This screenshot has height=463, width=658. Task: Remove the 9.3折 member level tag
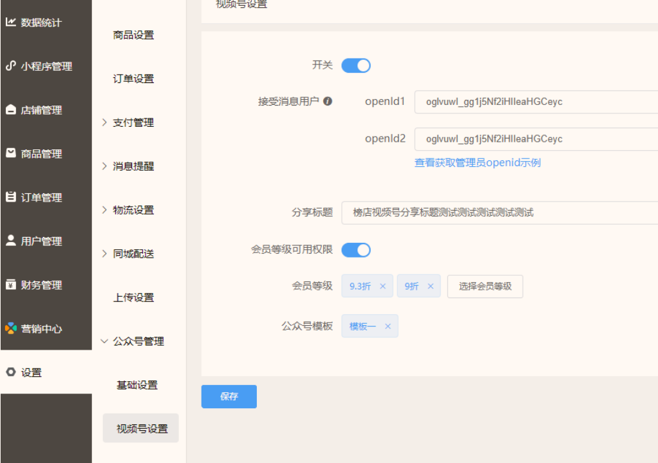tap(382, 287)
